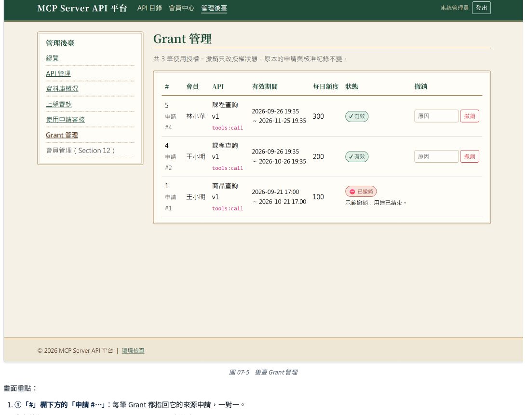This screenshot has width=527, height=415.
Task: Click the MCP Server API 平台 site title
Action: pos(82,8)
